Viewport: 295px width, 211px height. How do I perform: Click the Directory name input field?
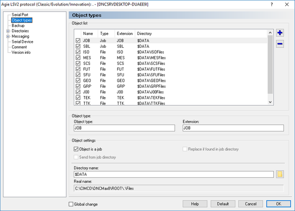pos(174,174)
